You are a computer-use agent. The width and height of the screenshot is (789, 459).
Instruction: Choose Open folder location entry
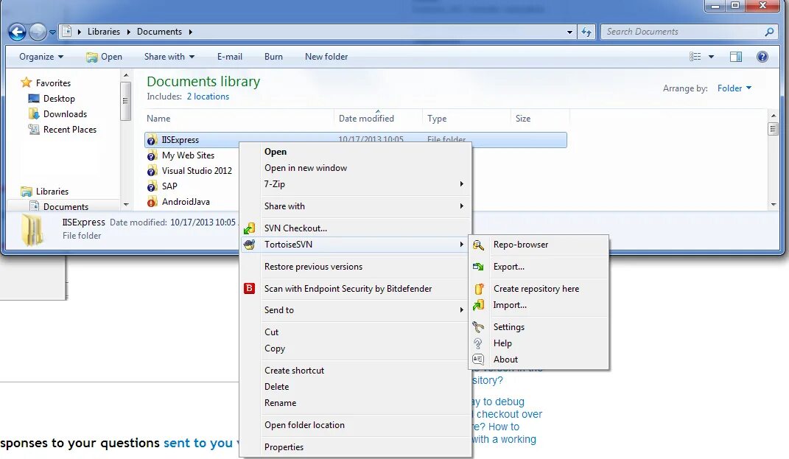coord(355,425)
